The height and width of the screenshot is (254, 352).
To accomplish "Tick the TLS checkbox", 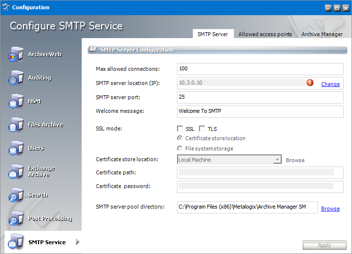I will coord(202,129).
